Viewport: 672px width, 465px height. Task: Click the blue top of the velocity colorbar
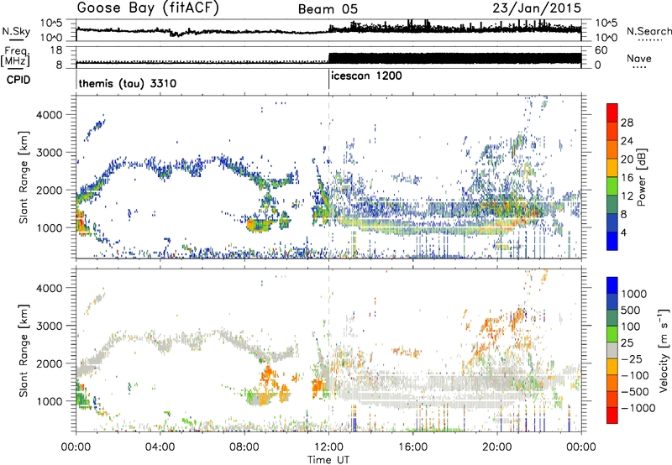tap(612, 285)
